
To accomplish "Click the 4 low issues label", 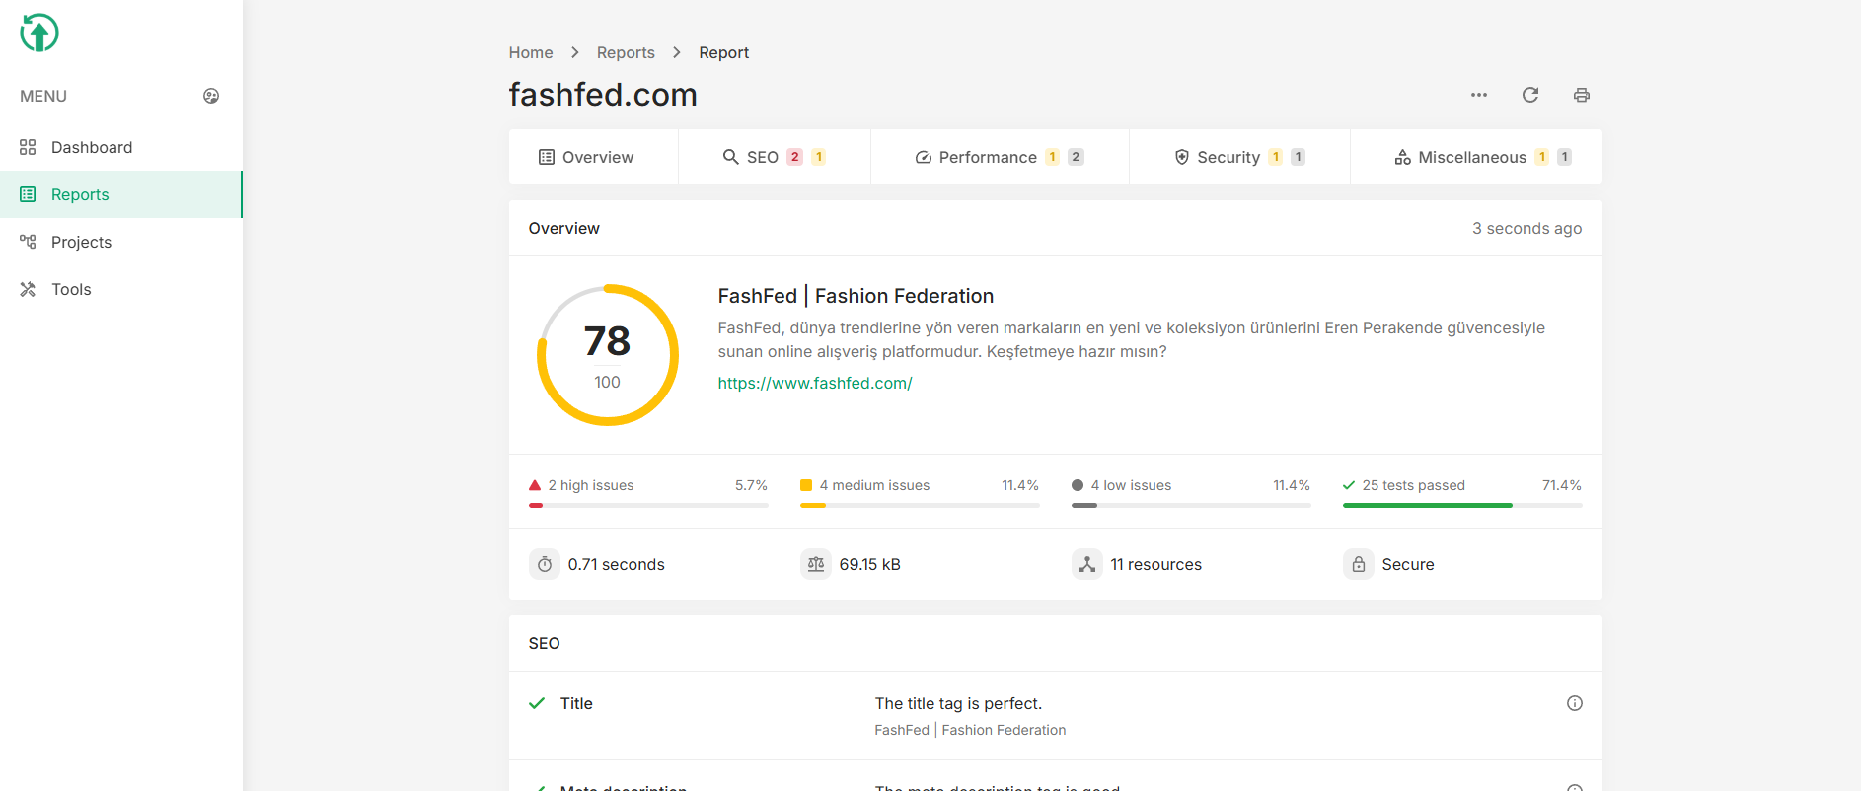I will pyautogui.click(x=1131, y=485).
